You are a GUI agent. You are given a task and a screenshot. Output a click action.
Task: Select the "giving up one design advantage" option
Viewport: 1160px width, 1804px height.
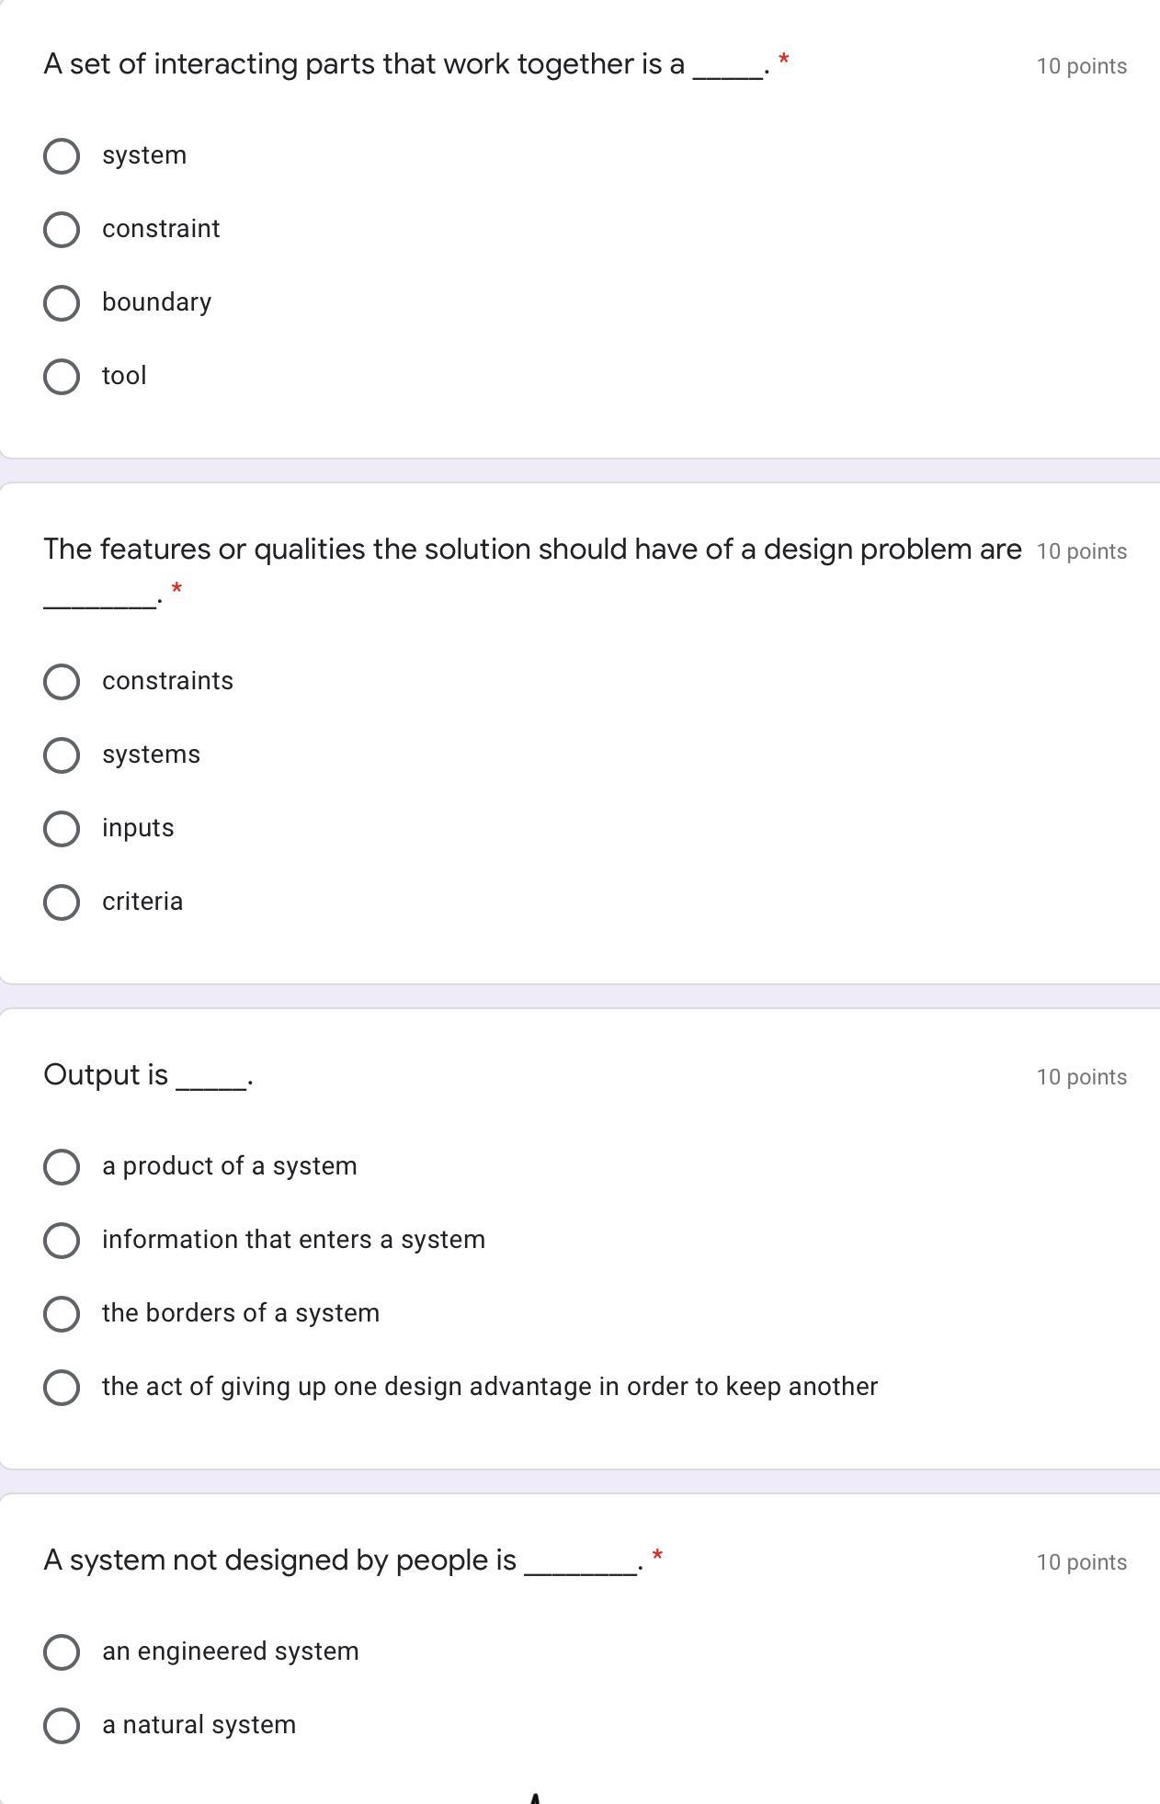tap(62, 1388)
